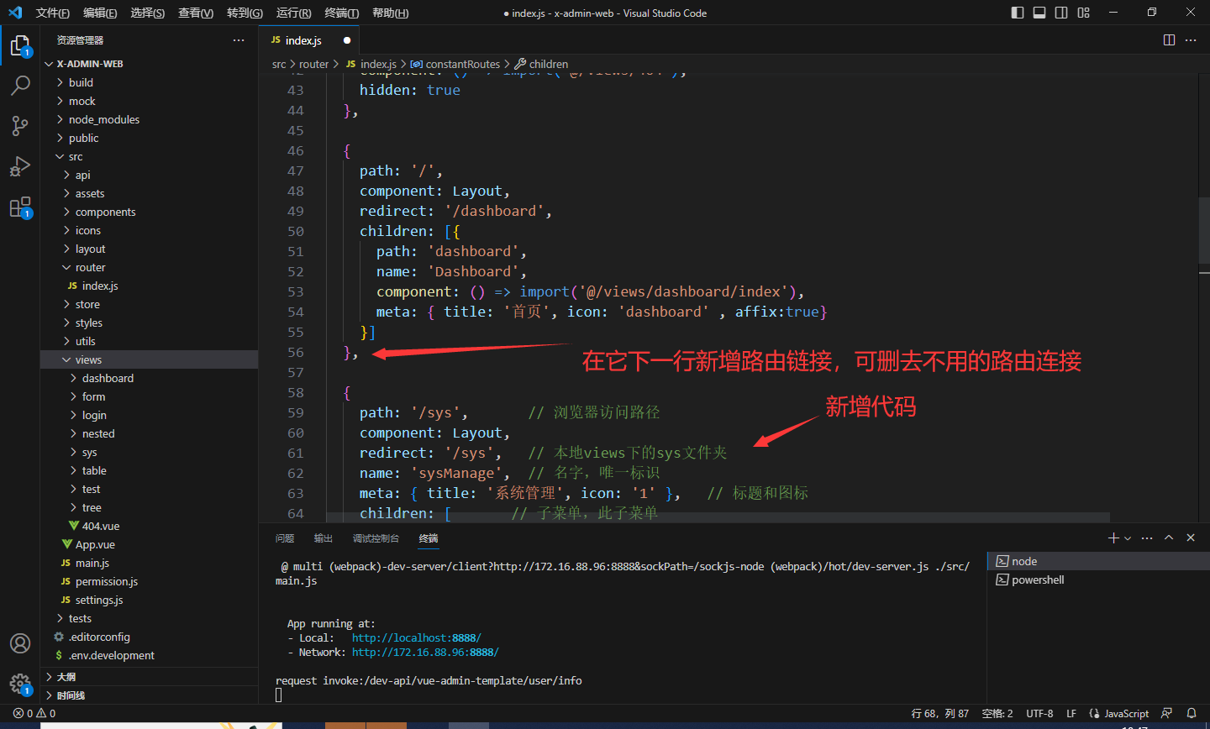The width and height of the screenshot is (1210, 729).
Task: Open notifications bell in status bar
Action: coord(1191,713)
